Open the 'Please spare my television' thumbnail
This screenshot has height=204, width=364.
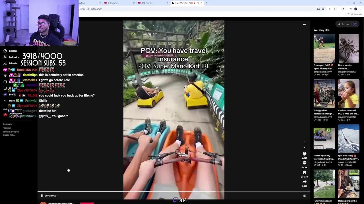pos(324,139)
